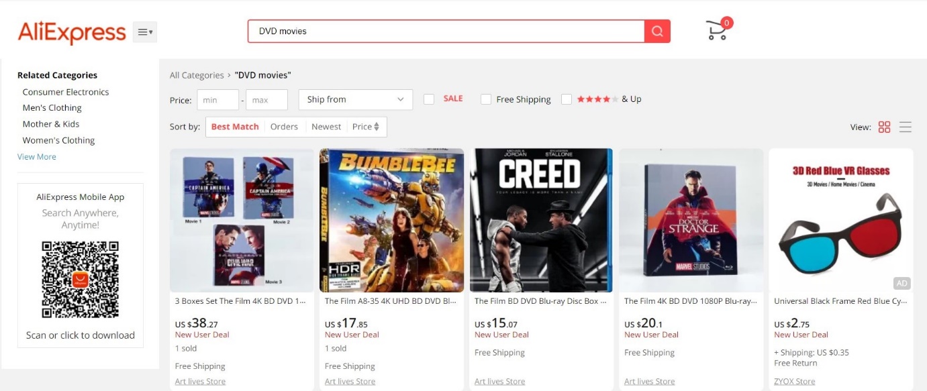
Task: Sort results by Newest
Action: (326, 127)
